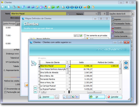Click the red network diagram toolbar icon
Viewport: 139px width, 107px height.
click(46, 7)
